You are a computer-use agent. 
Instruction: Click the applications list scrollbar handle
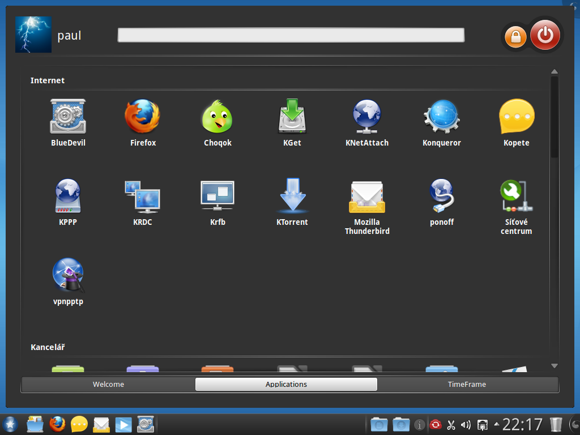coord(554,117)
